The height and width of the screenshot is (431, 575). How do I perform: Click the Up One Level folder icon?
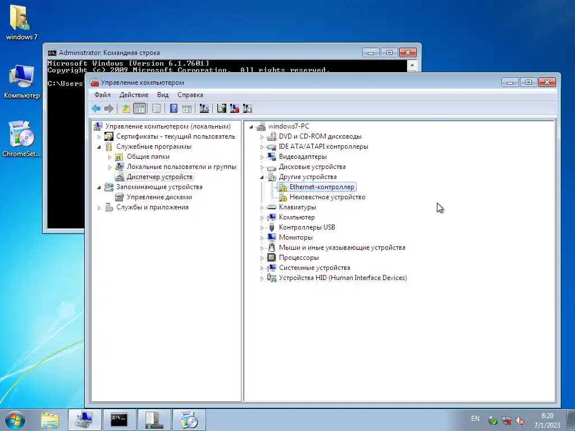coord(126,108)
